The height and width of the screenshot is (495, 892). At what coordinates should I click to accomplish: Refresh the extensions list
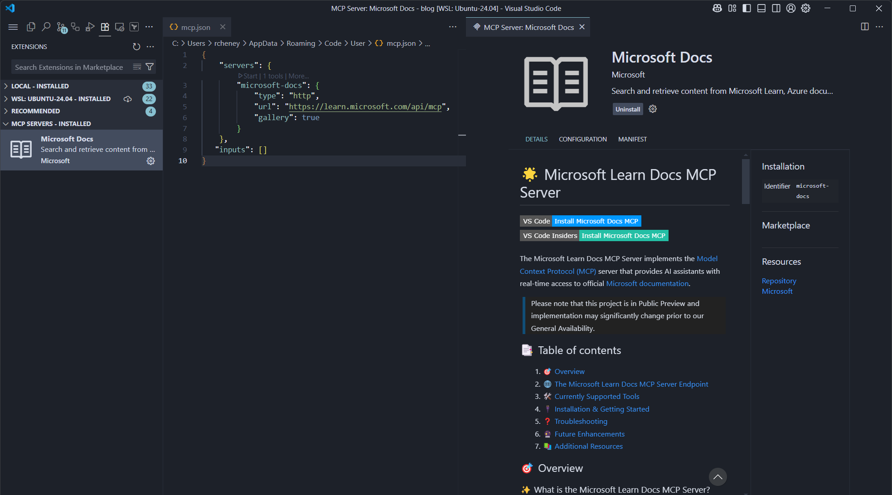(x=137, y=47)
